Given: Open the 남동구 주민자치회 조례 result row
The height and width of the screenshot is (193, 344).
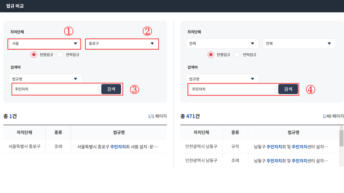Looking at the screenshot, I should 291,160.
